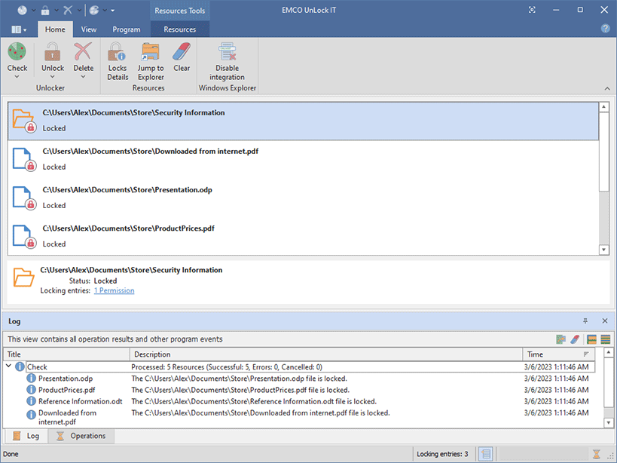Screen dimensions: 617x463
Task: Click the Clear eraser icon in ribbon
Action: 182,53
